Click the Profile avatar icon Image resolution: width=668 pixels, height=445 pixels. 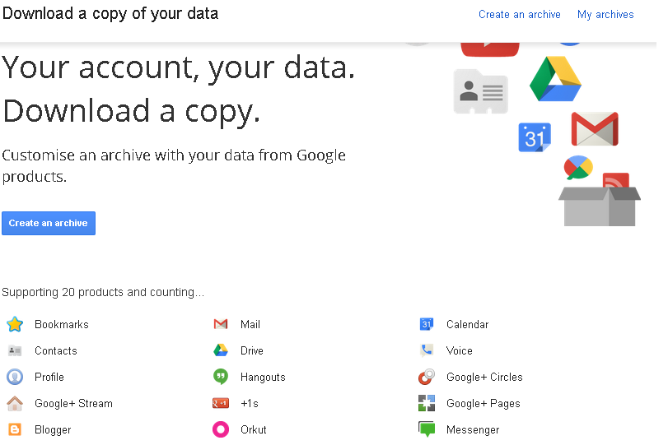(x=15, y=377)
